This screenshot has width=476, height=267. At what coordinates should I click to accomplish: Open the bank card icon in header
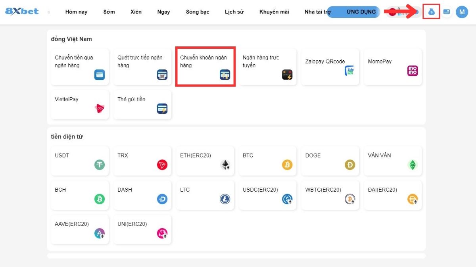click(x=447, y=12)
